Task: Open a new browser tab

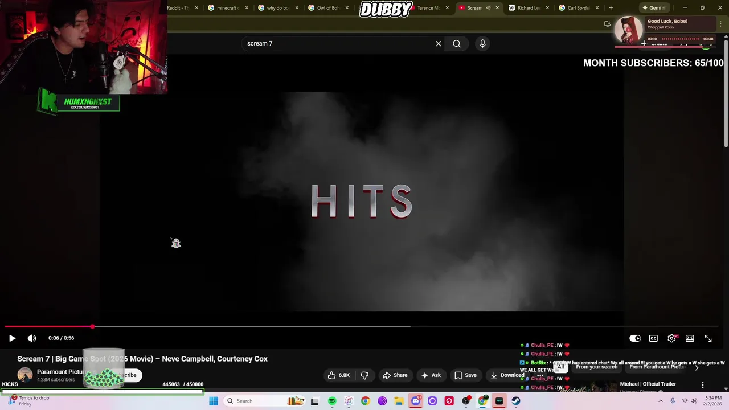Action: pos(611,8)
